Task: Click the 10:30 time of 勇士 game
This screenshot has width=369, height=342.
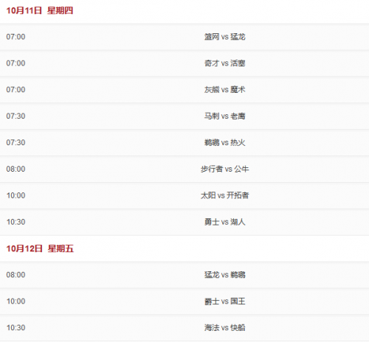Action: (x=15, y=222)
